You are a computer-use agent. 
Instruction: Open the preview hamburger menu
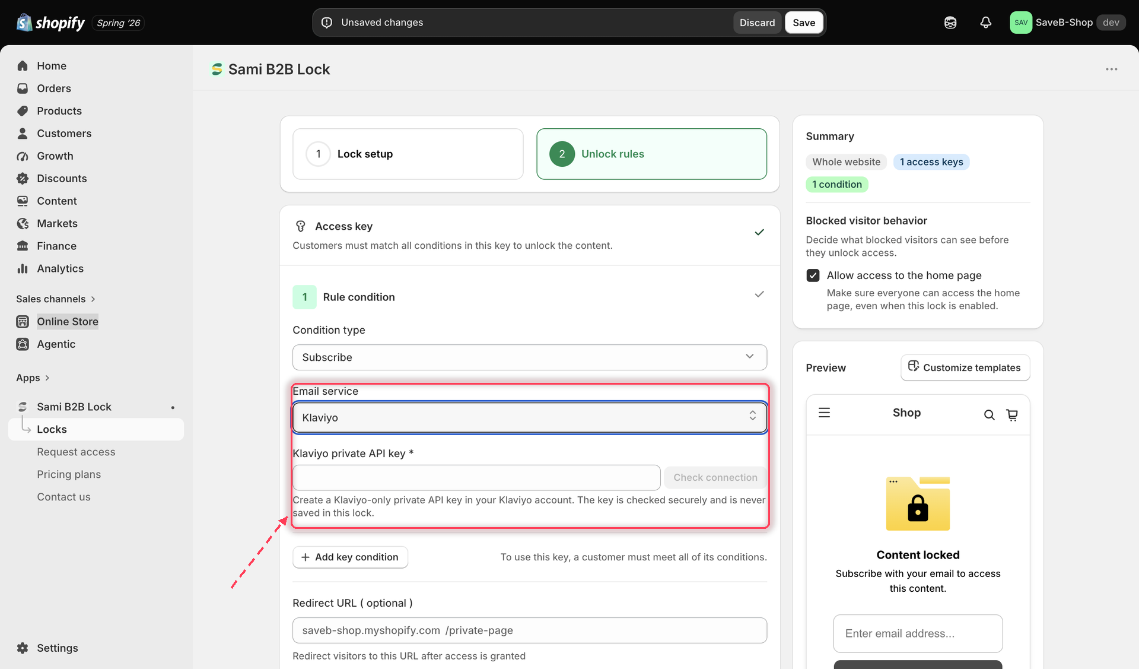[x=824, y=413]
